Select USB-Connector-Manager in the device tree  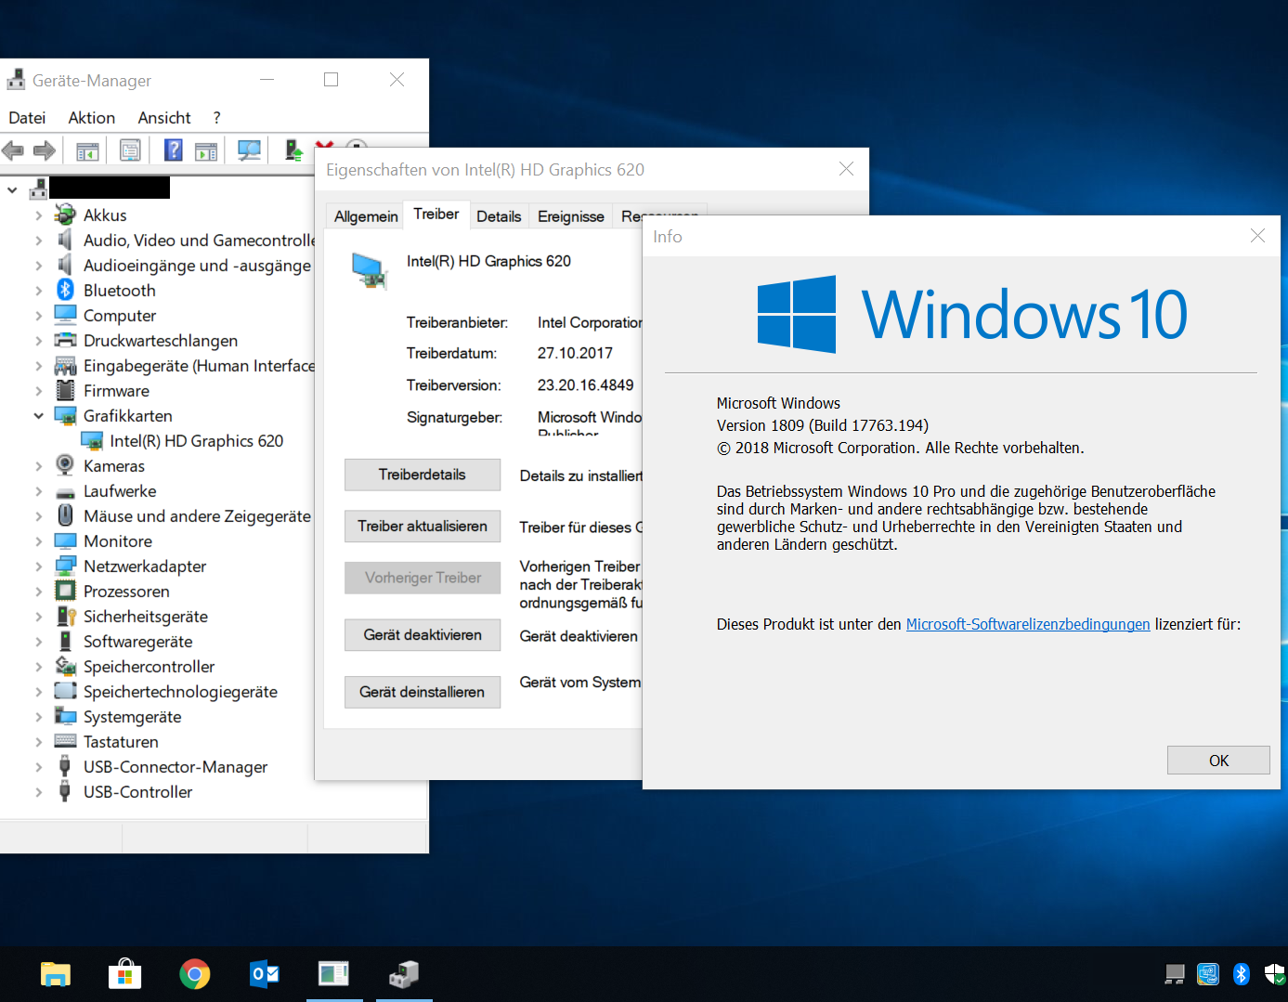click(x=176, y=767)
